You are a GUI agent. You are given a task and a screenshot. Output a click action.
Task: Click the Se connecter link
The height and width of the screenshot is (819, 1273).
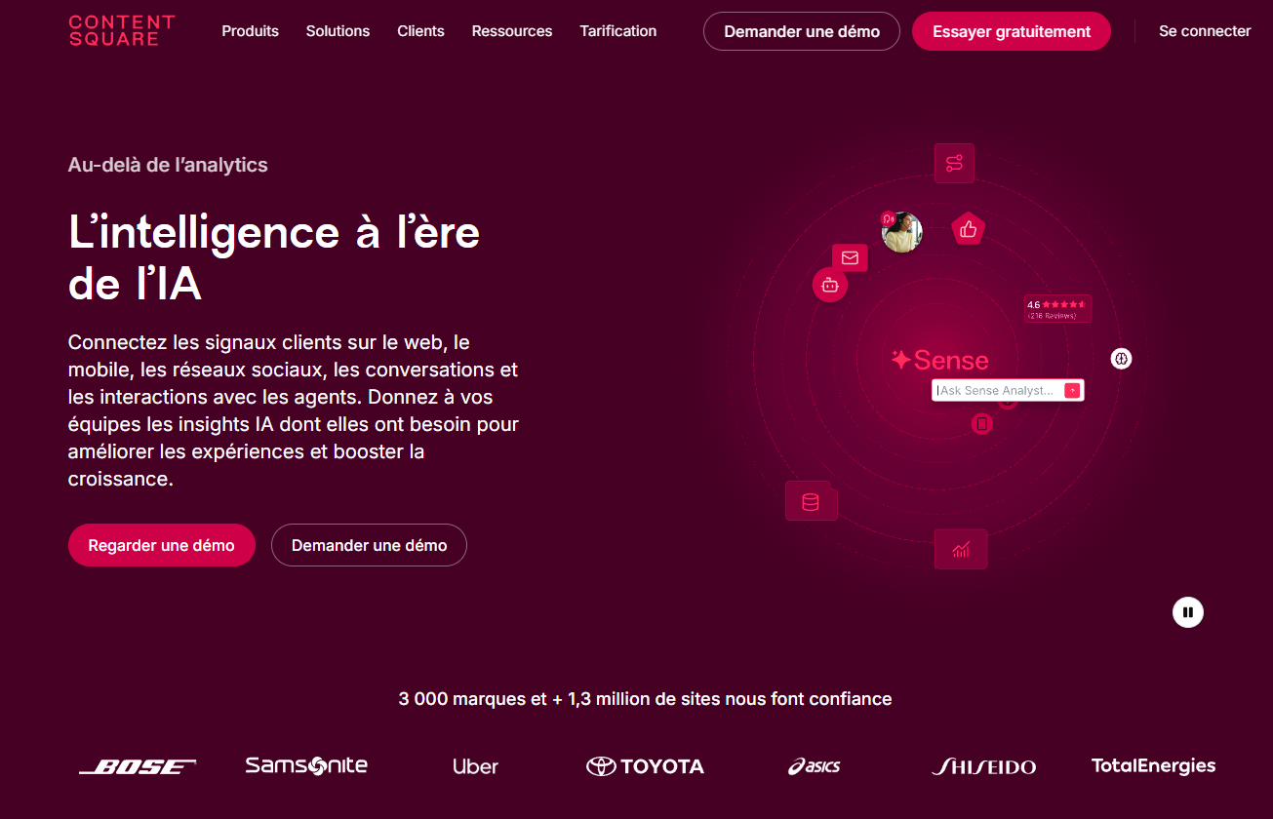pyautogui.click(x=1205, y=31)
